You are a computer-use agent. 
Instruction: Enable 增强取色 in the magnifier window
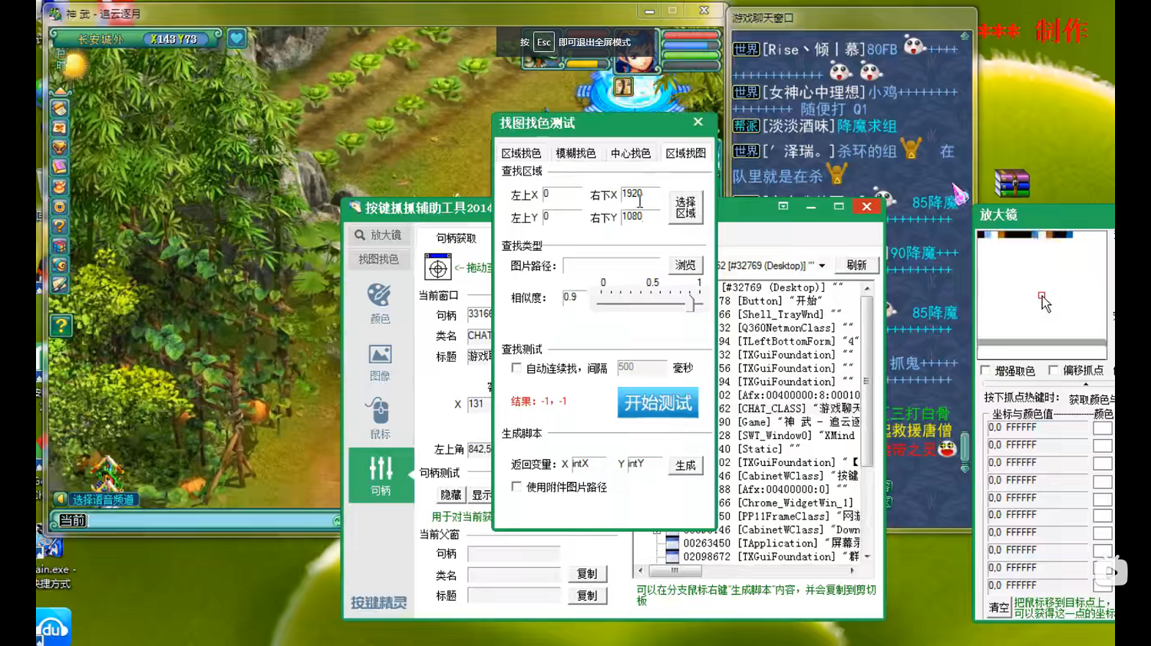point(985,370)
